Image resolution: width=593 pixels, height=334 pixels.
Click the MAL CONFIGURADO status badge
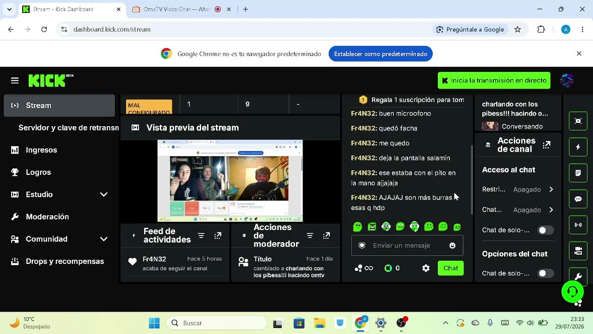click(149, 108)
